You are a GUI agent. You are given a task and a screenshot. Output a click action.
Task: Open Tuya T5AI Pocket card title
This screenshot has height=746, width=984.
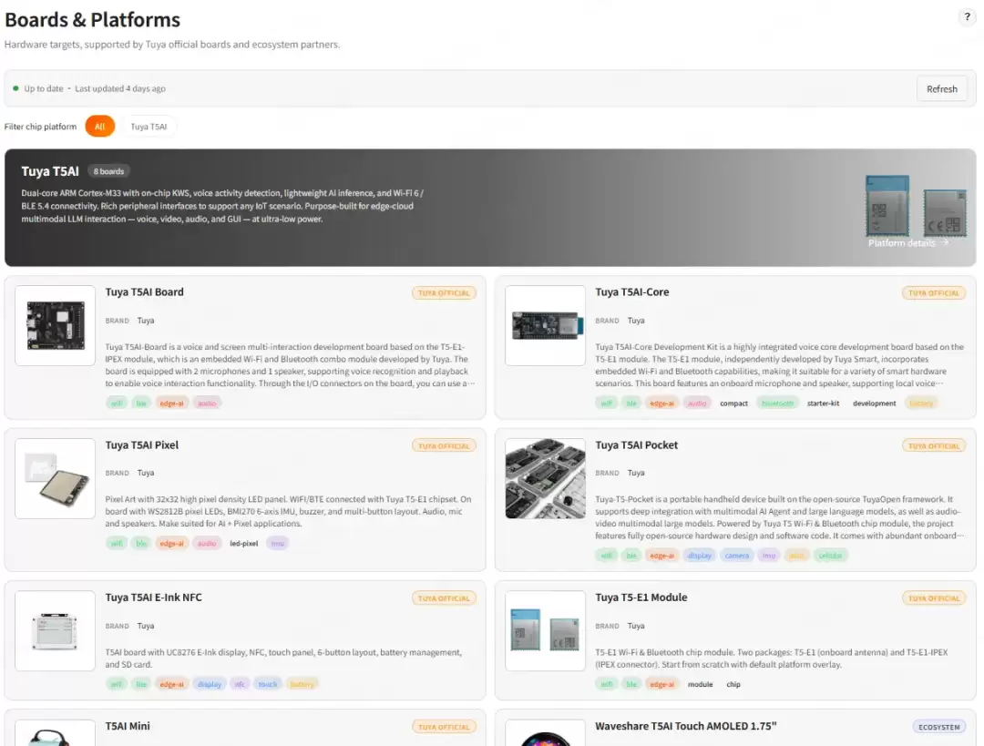[636, 445]
